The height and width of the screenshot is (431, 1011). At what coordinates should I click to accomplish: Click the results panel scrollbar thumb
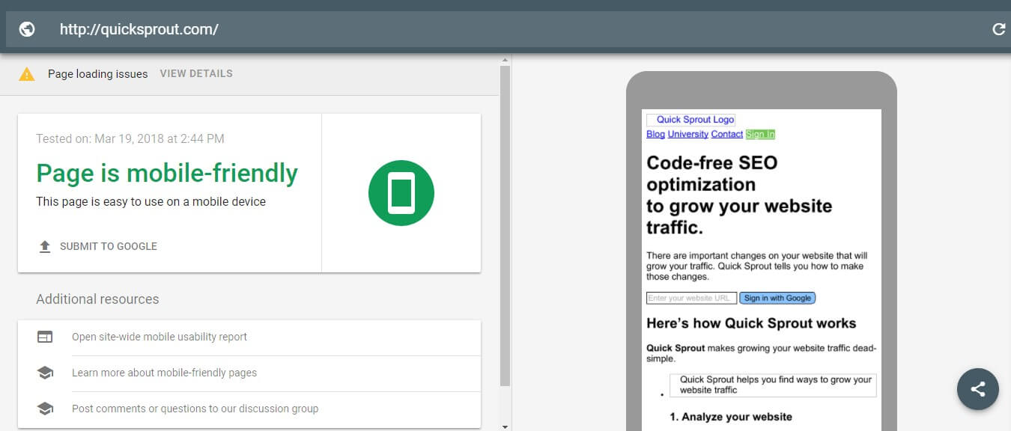[x=505, y=226]
